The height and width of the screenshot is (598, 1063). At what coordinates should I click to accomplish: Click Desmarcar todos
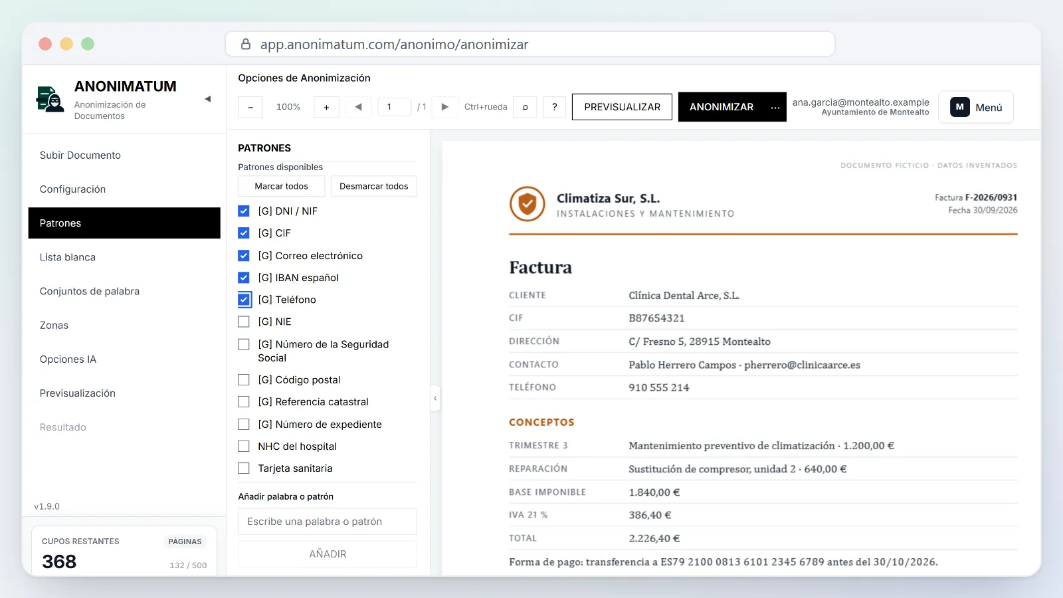click(x=374, y=187)
